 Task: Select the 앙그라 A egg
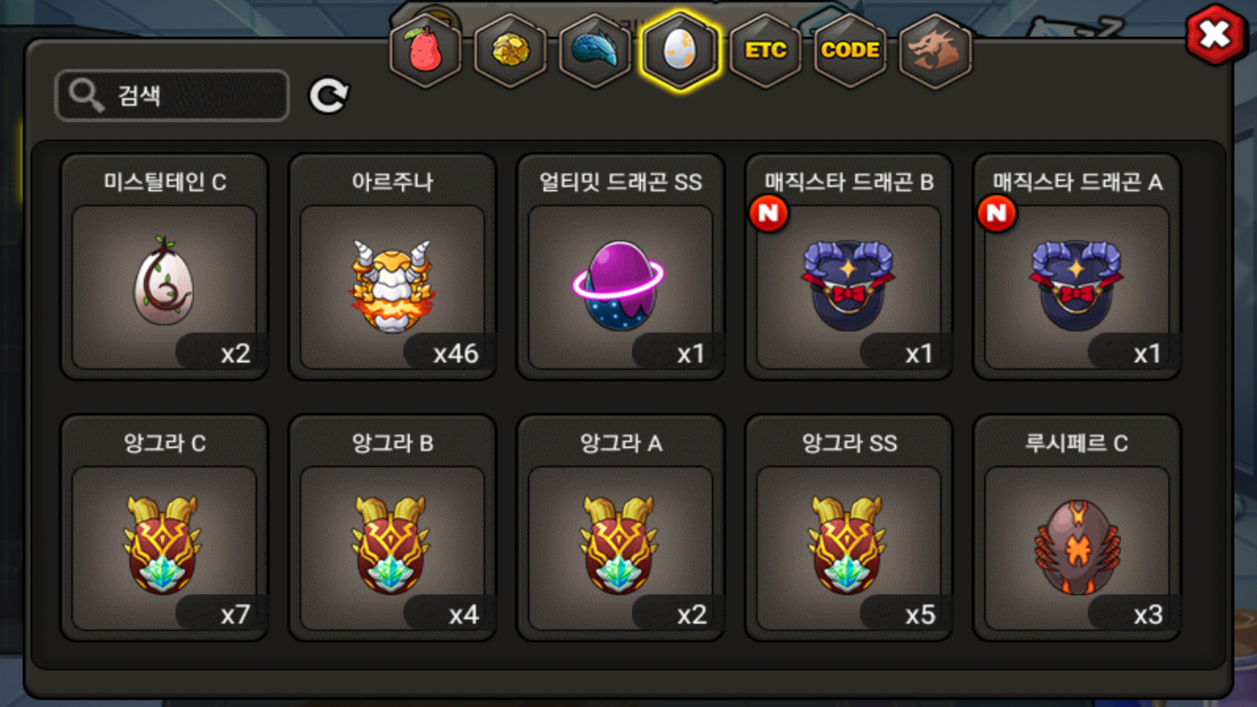point(621,528)
